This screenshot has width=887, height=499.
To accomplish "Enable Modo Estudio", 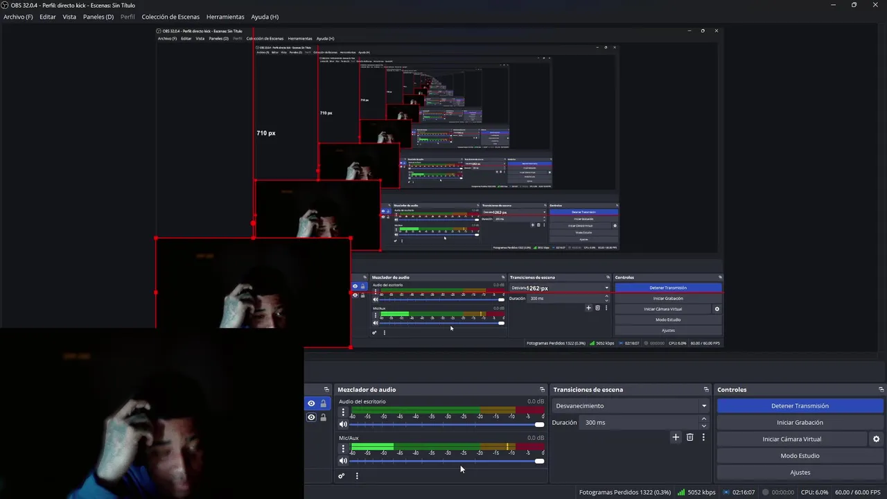I will [x=800, y=456].
